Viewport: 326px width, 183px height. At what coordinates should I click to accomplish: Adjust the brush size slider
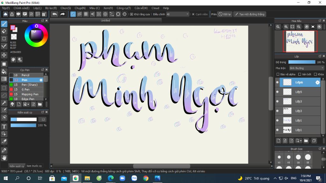(x=24, y=119)
